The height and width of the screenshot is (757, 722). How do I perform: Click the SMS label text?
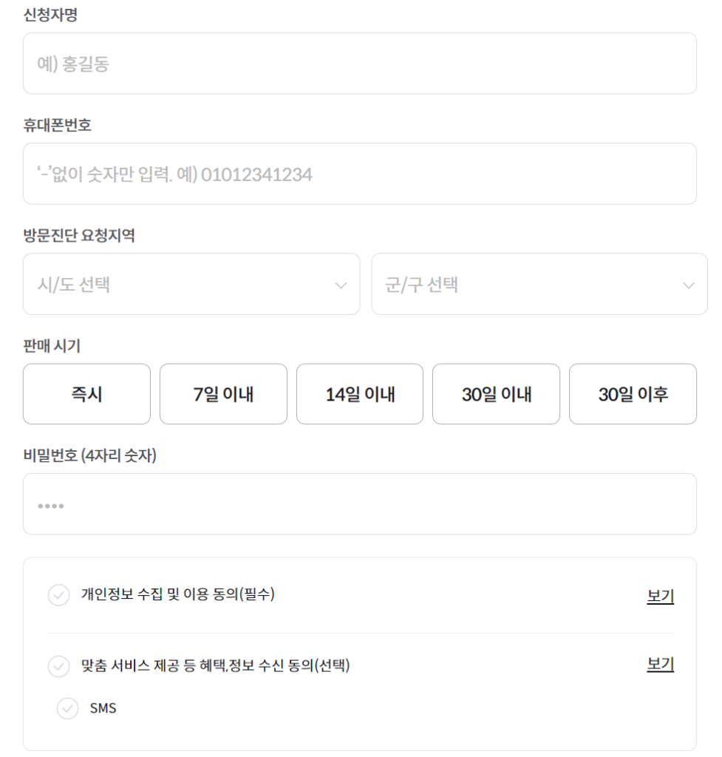tap(103, 708)
